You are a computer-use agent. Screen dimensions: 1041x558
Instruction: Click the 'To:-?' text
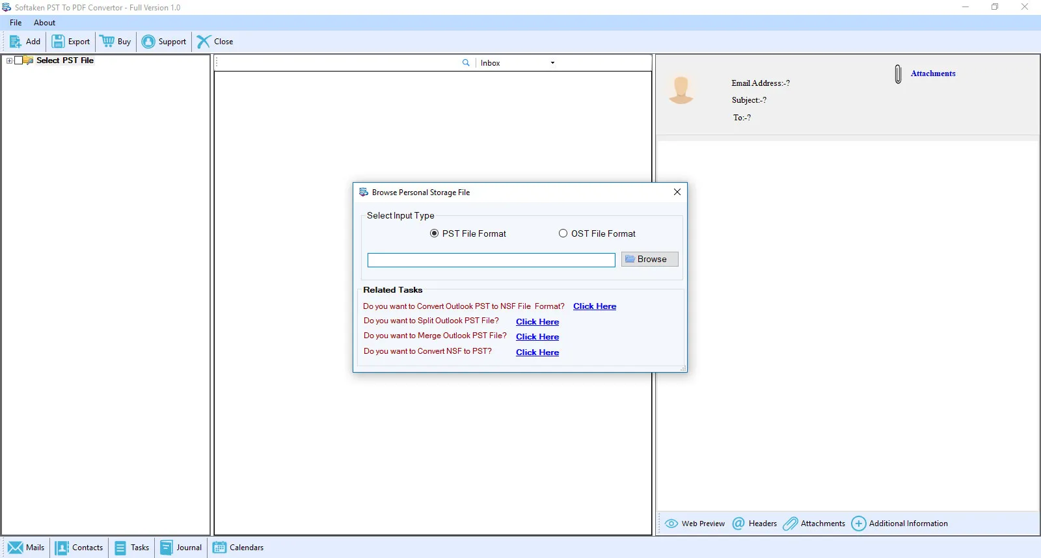[742, 118]
